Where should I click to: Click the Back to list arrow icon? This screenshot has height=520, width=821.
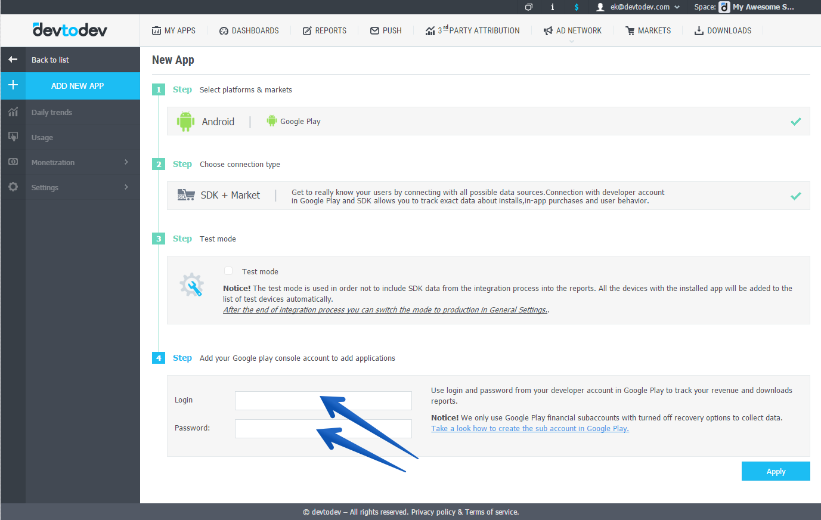coord(13,60)
